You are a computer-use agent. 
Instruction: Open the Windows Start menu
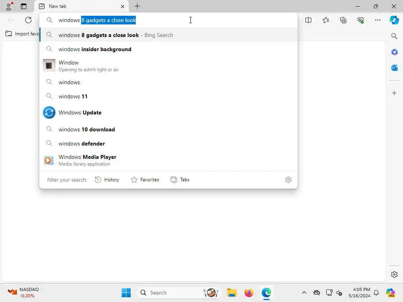click(126, 293)
